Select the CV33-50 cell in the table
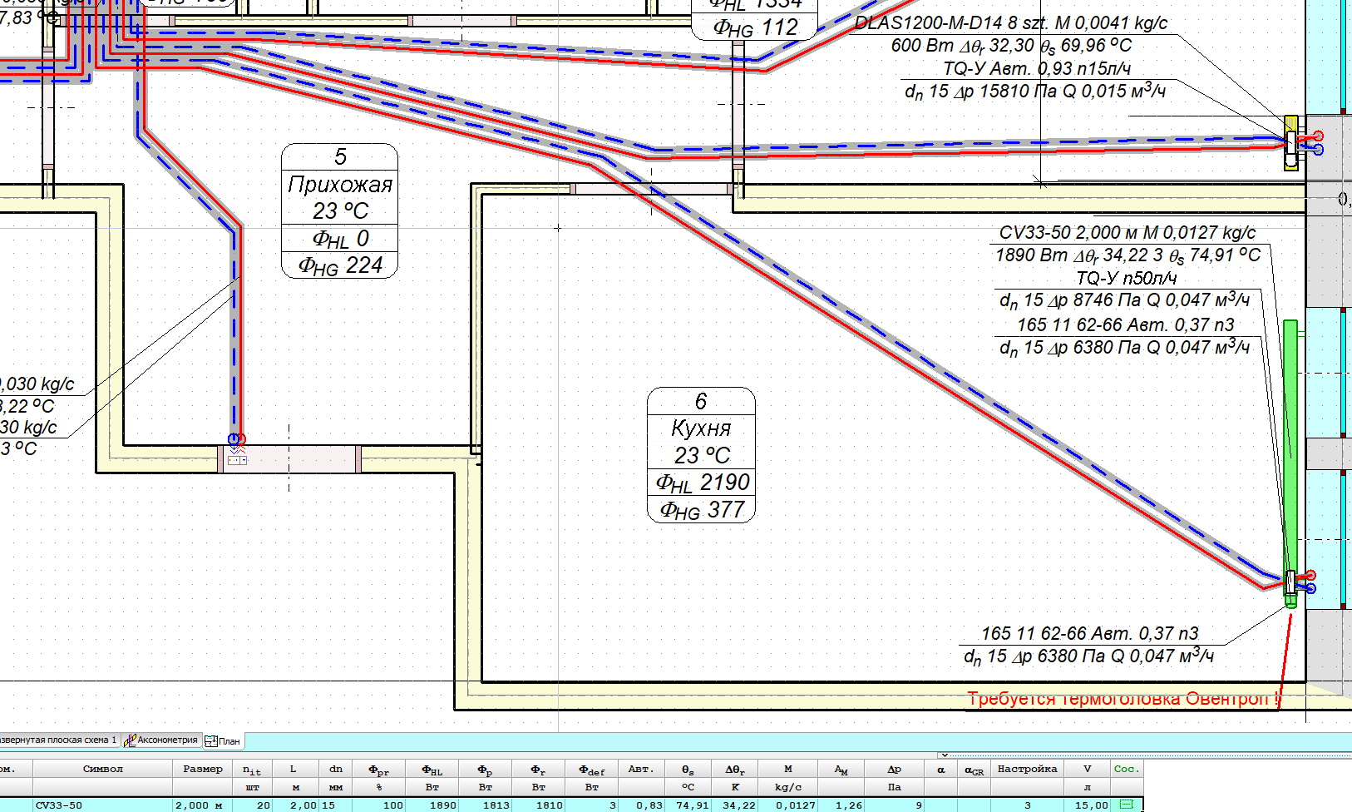1352x812 pixels. [x=103, y=805]
